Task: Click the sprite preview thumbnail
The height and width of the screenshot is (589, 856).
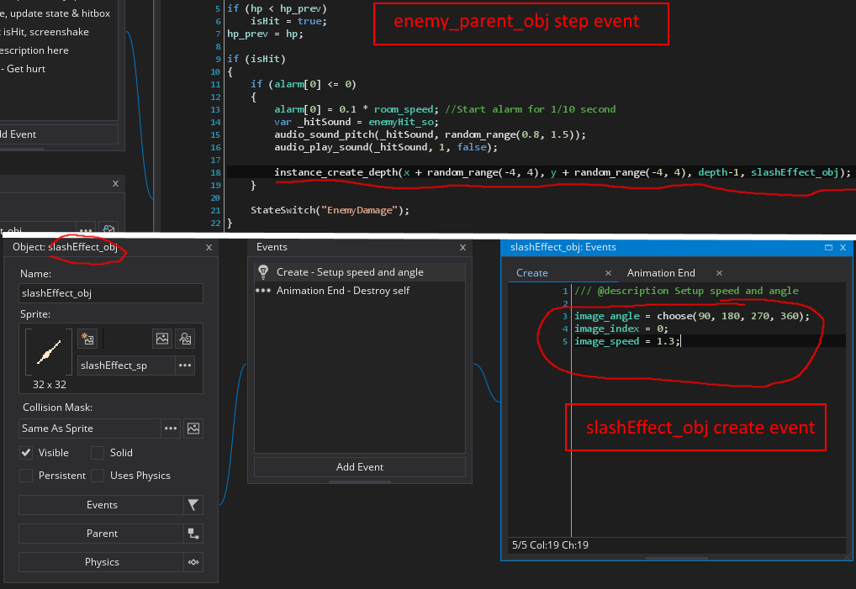Action: coord(49,352)
